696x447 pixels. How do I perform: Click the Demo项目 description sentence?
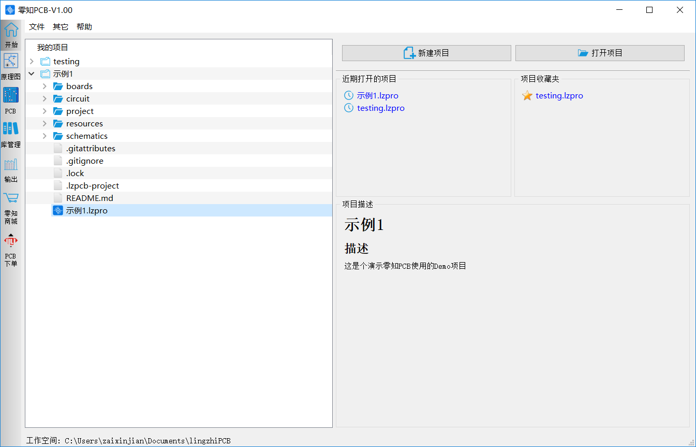click(405, 266)
